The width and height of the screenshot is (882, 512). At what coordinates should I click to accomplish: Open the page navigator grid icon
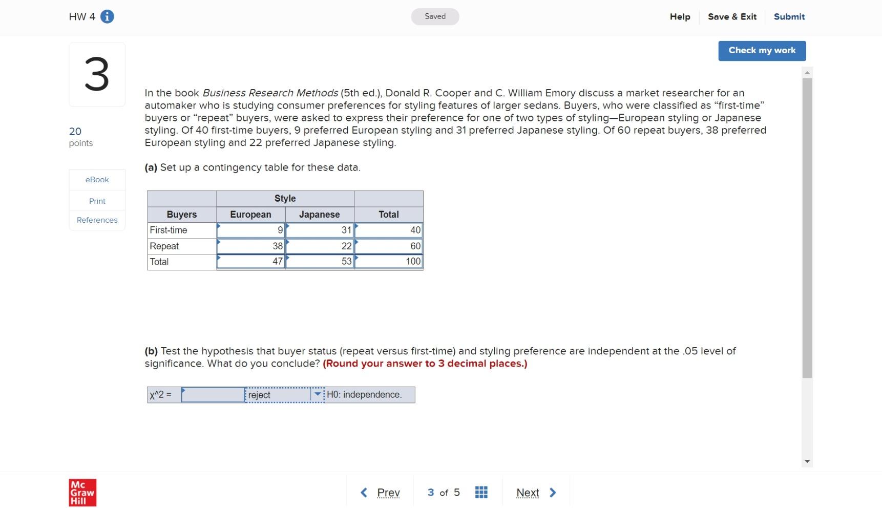[x=480, y=492]
